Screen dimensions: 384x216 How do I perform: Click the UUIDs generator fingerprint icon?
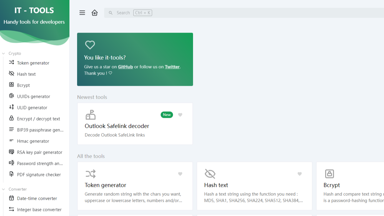tap(11, 96)
